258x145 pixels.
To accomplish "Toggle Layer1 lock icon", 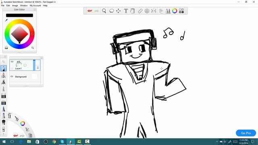I will (x=37, y=68).
